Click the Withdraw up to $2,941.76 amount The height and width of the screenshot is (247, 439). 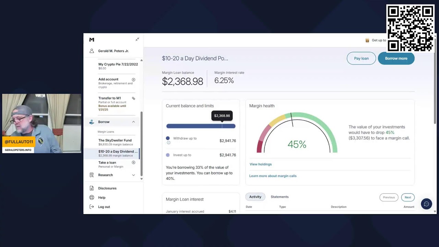[x=228, y=141]
